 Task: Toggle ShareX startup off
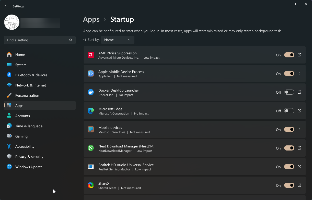click(x=289, y=185)
